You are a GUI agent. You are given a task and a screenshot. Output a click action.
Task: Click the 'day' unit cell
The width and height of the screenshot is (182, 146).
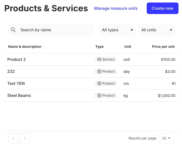(127, 72)
